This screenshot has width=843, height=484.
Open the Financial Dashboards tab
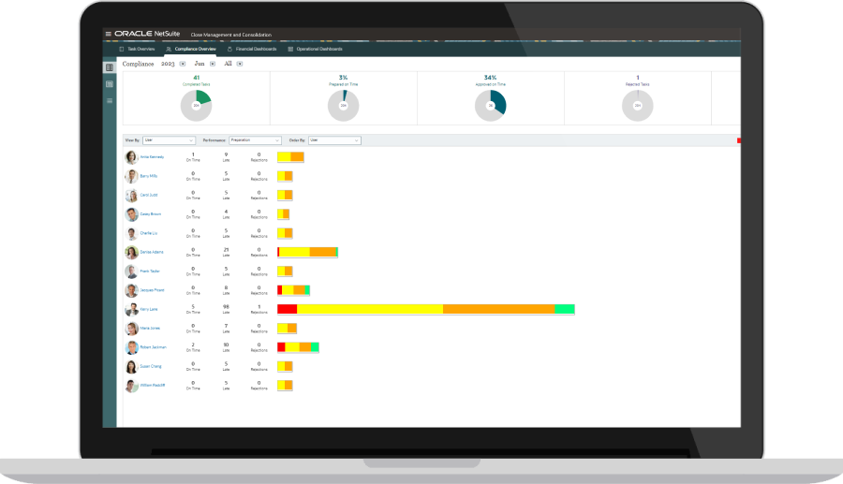pyautogui.click(x=252, y=49)
